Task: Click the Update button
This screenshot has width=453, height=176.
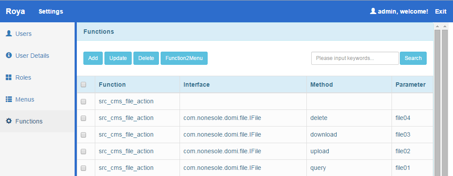Action: tap(118, 58)
